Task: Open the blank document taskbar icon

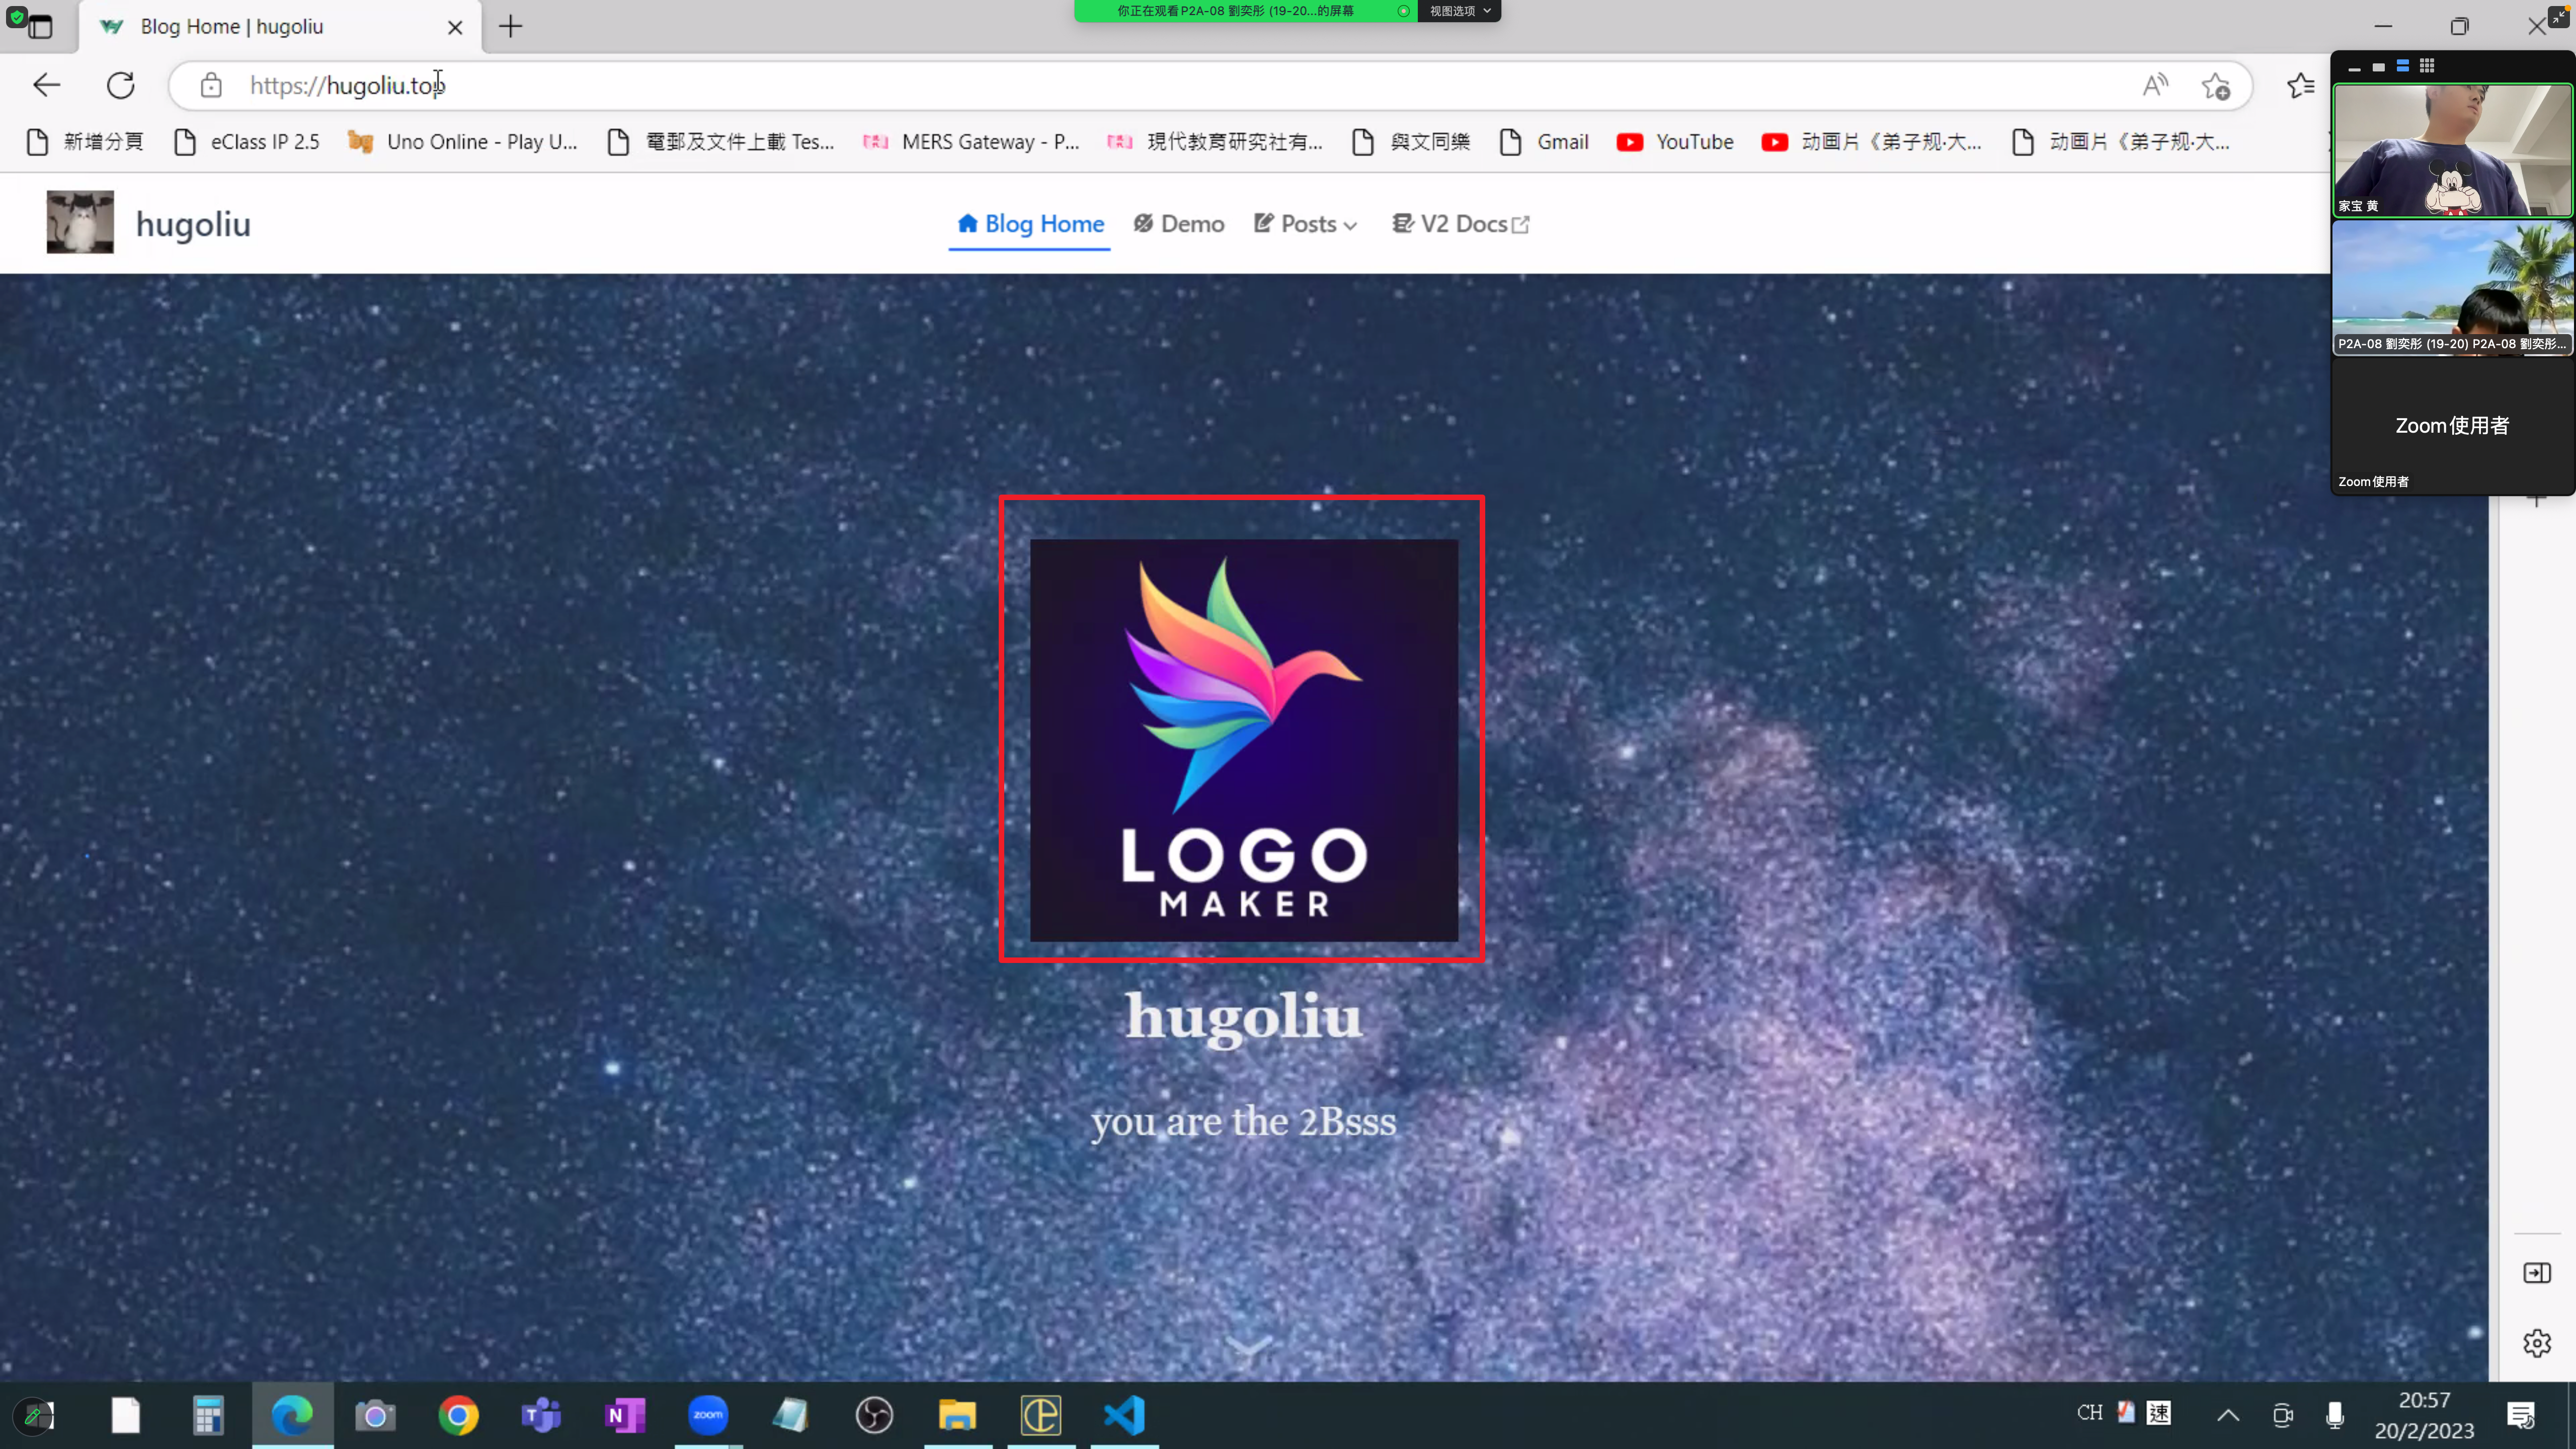Action: tap(125, 1415)
